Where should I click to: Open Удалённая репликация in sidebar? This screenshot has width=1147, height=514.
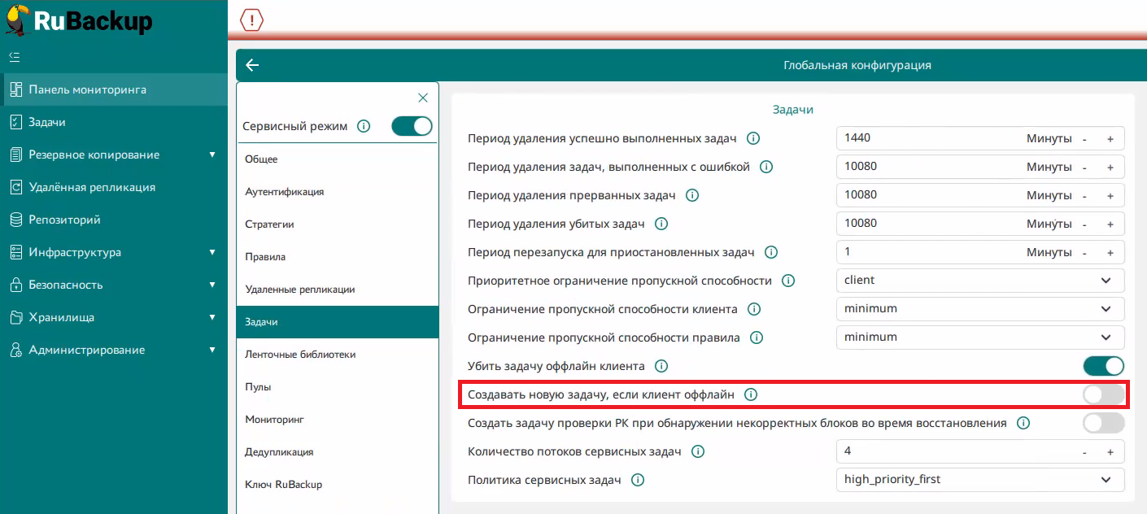[114, 187]
